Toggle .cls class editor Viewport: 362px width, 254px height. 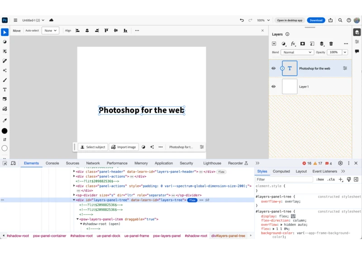331,180
